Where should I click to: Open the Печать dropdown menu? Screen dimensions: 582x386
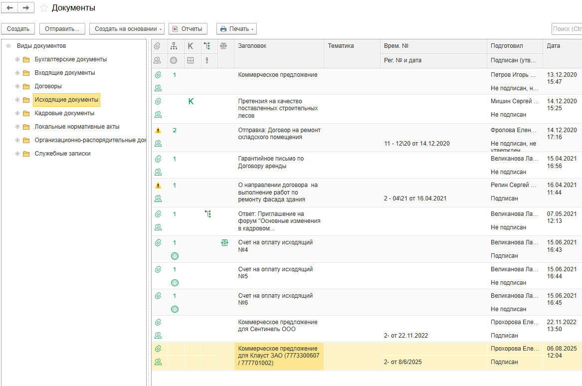(x=236, y=29)
